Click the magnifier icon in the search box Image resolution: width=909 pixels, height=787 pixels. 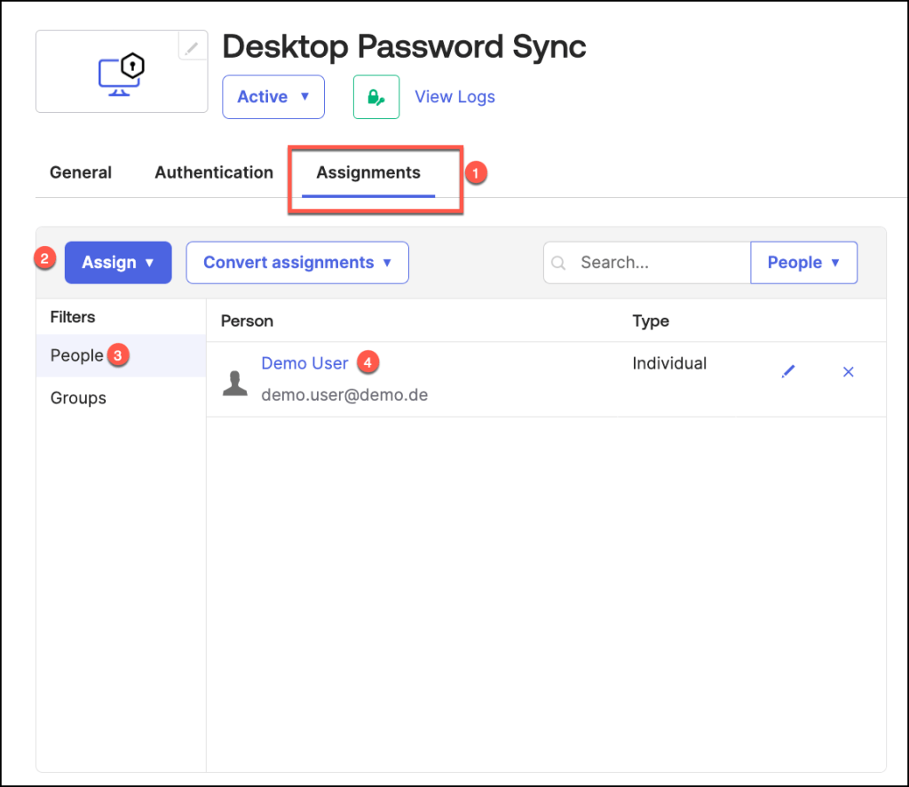tap(558, 263)
